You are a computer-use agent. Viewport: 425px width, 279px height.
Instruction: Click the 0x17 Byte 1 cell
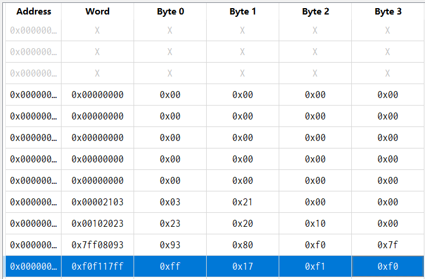243,267
